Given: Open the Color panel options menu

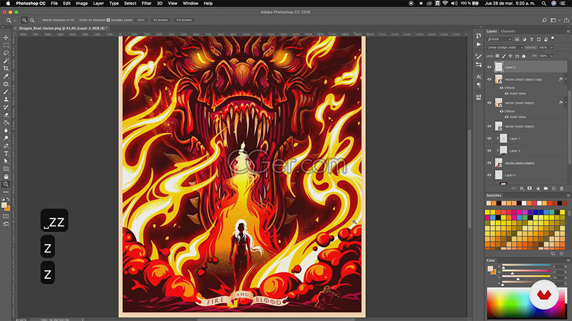Looking at the screenshot, I should click(x=568, y=261).
